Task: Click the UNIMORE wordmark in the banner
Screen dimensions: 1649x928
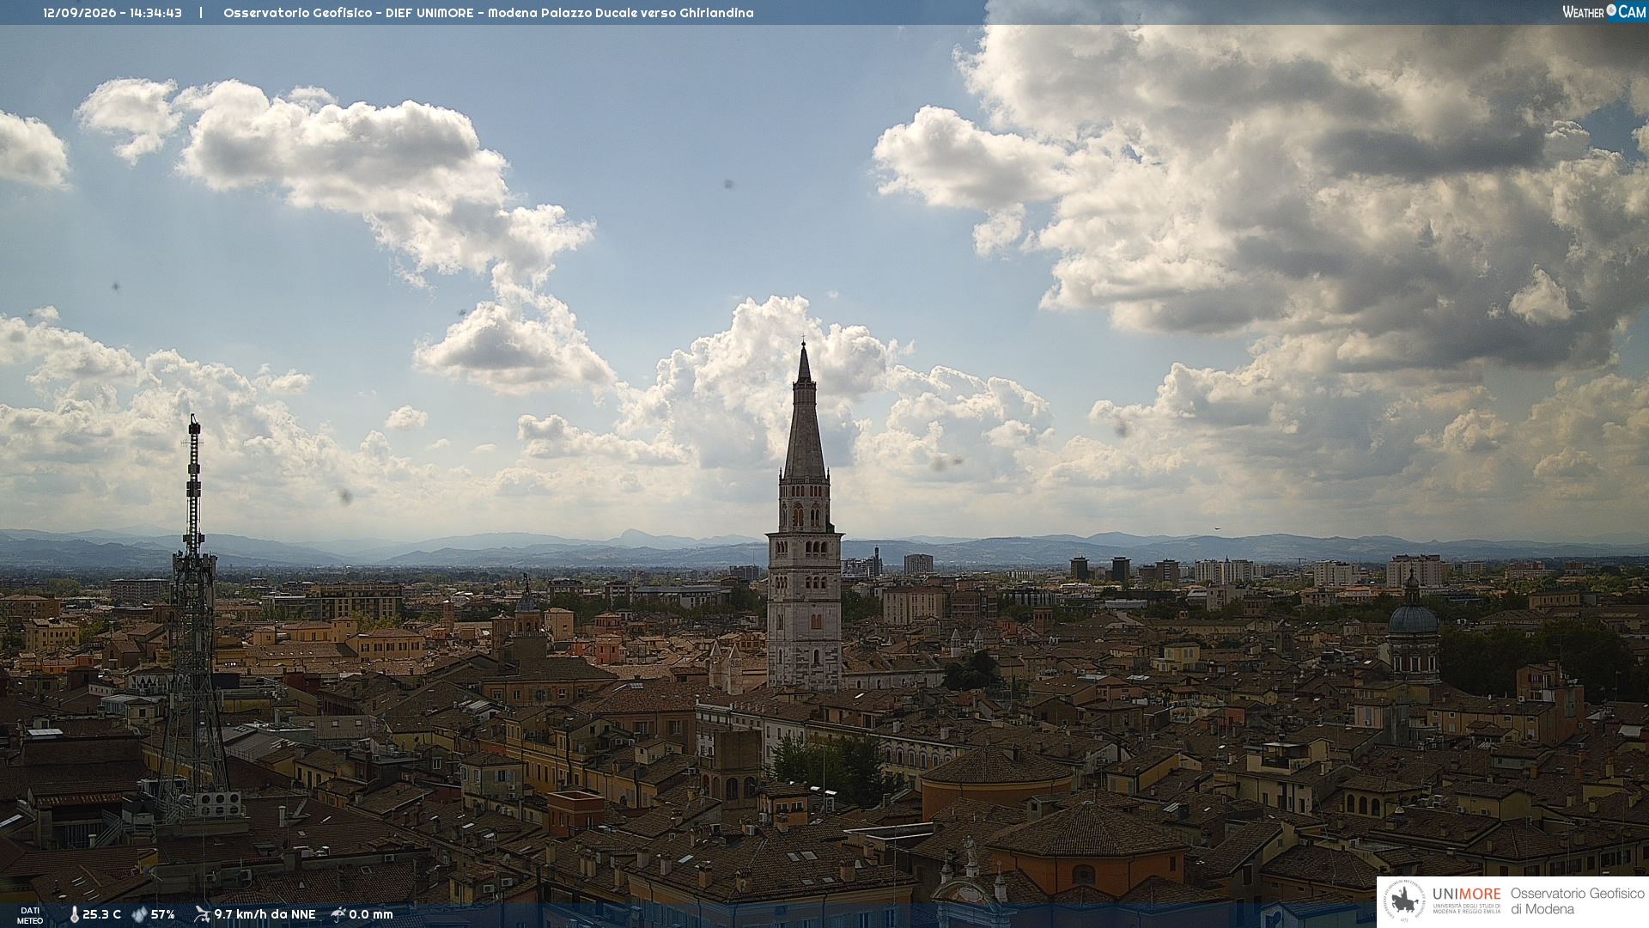Action: click(x=1466, y=894)
